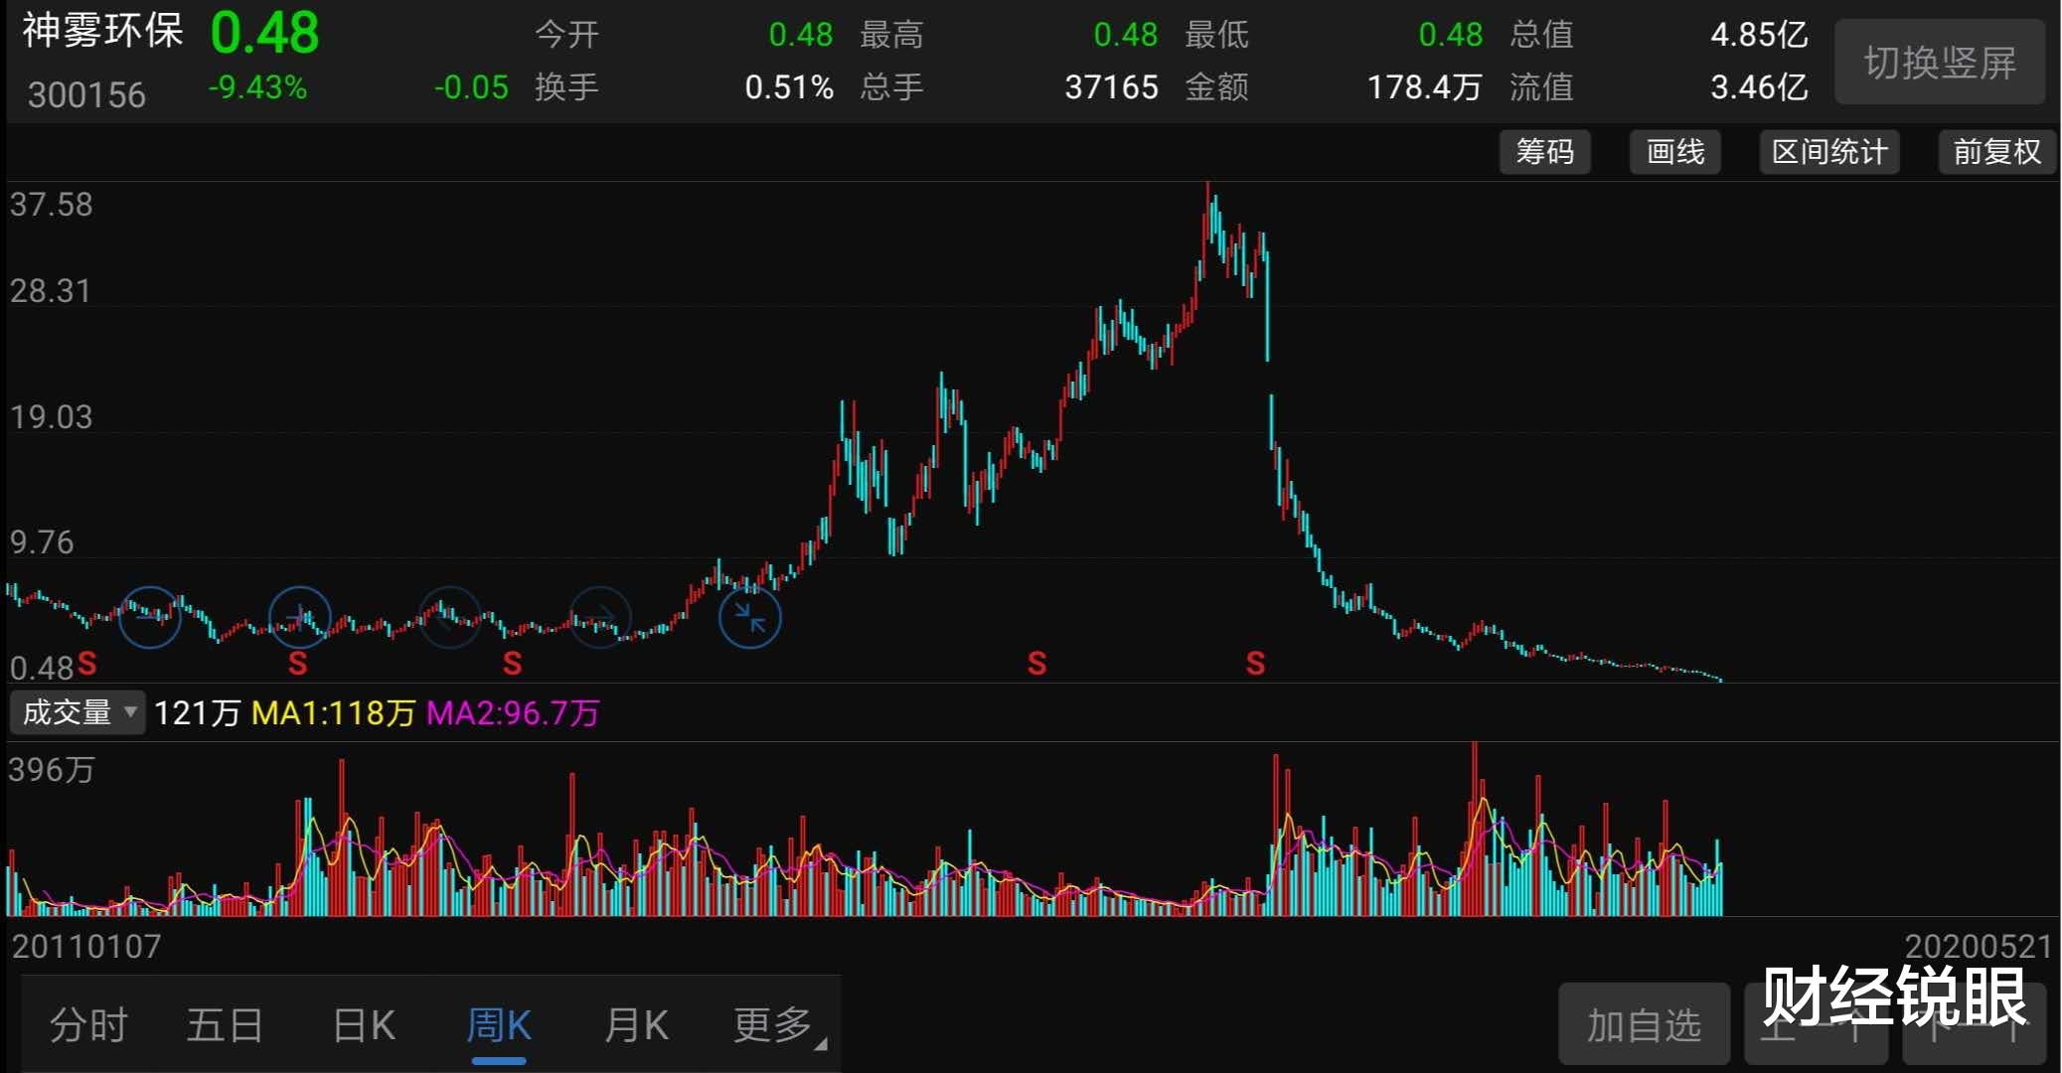Change the 前复权 adjustment setting

[1997, 152]
